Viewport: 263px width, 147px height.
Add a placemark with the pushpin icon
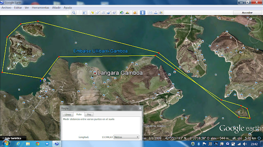click(x=92, y=13)
